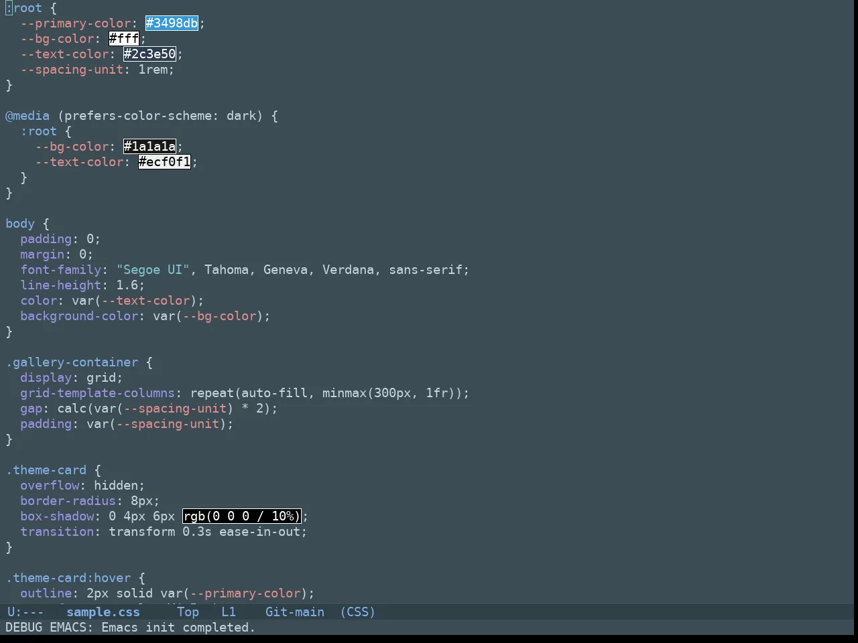Click the 'font-family' property
Viewport: 858px width, 643px height.
click(61, 270)
